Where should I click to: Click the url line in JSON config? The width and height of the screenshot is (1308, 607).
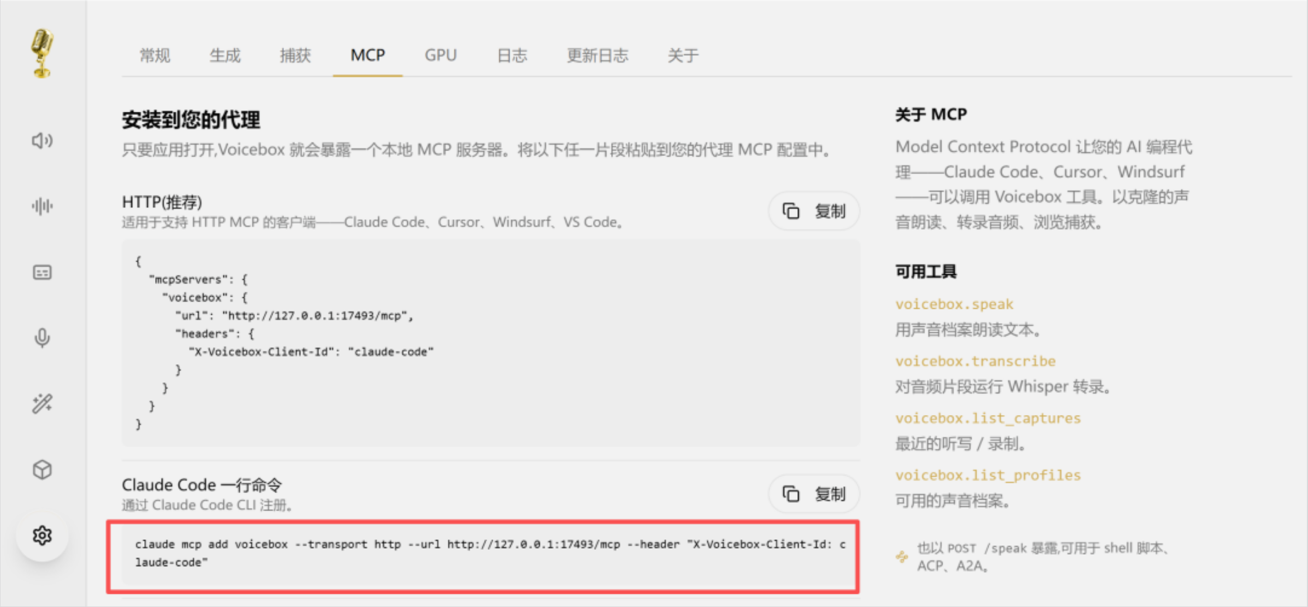click(294, 316)
